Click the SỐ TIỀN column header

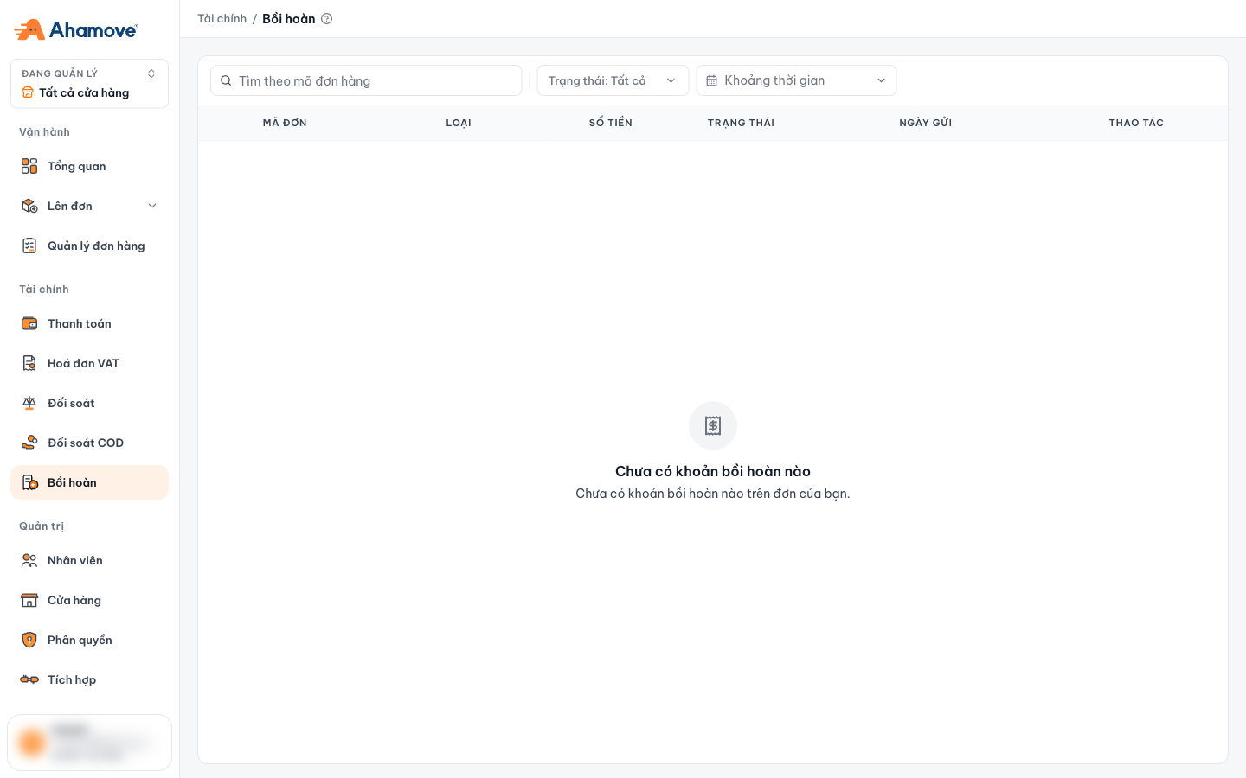[x=611, y=123]
